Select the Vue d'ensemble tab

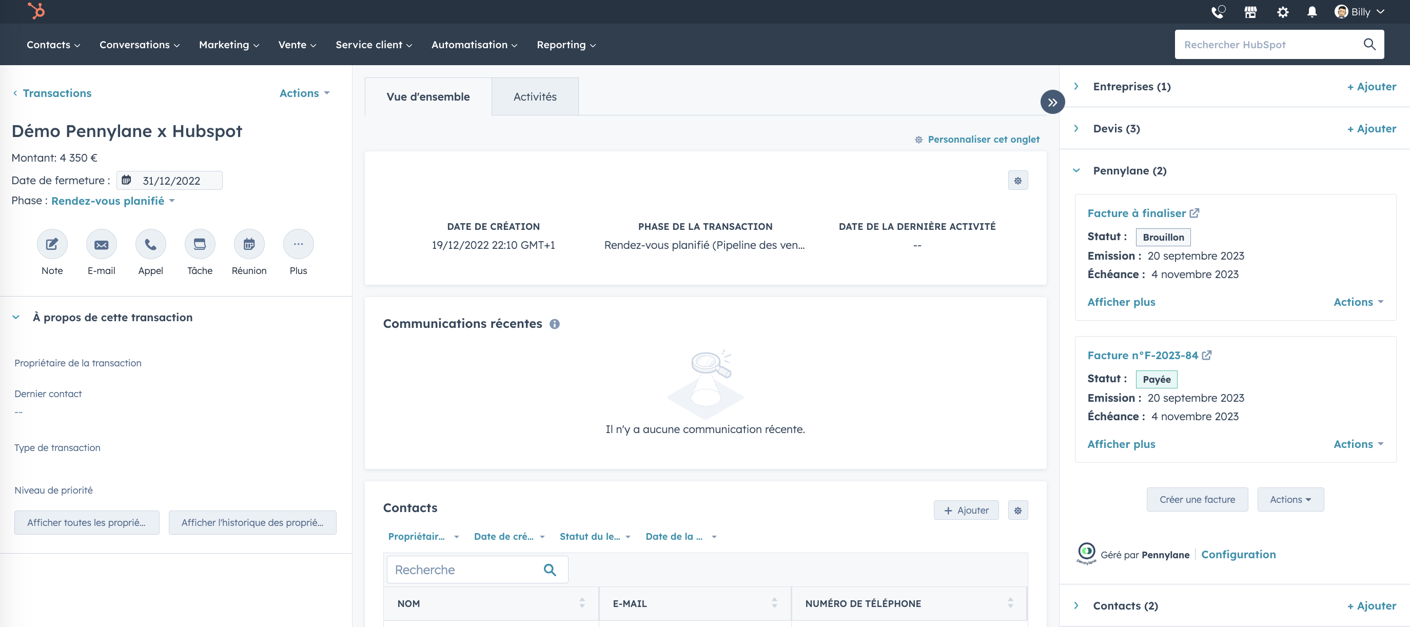click(428, 97)
